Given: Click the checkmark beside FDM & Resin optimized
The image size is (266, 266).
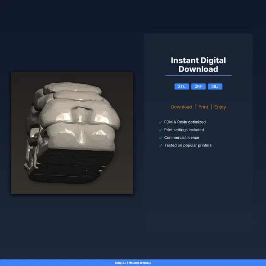Looking at the screenshot, I should pyautogui.click(x=160, y=122).
